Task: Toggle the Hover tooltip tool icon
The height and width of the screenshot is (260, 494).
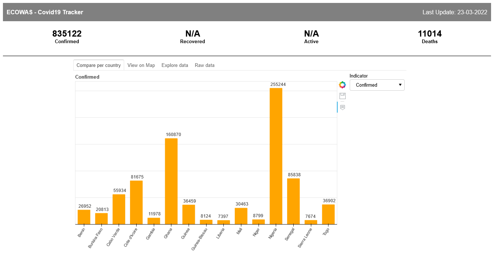Action: point(342,107)
